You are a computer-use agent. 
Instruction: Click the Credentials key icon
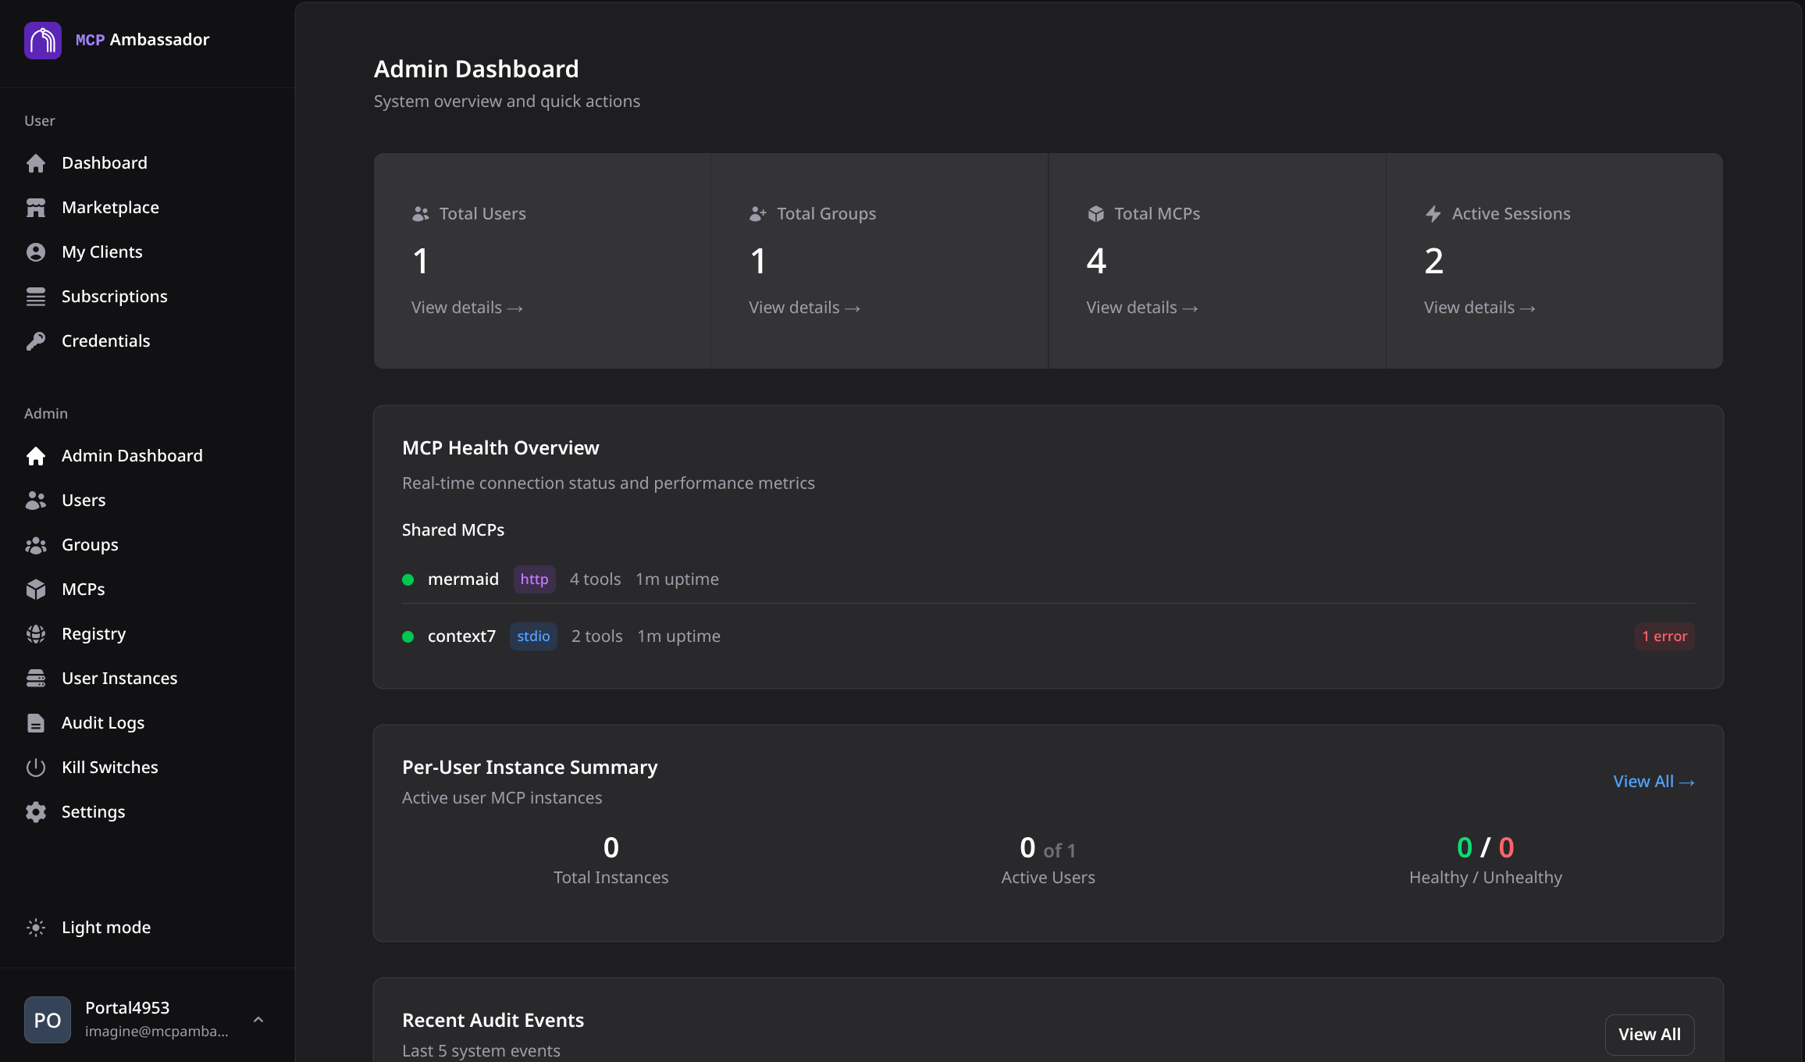pyautogui.click(x=36, y=341)
